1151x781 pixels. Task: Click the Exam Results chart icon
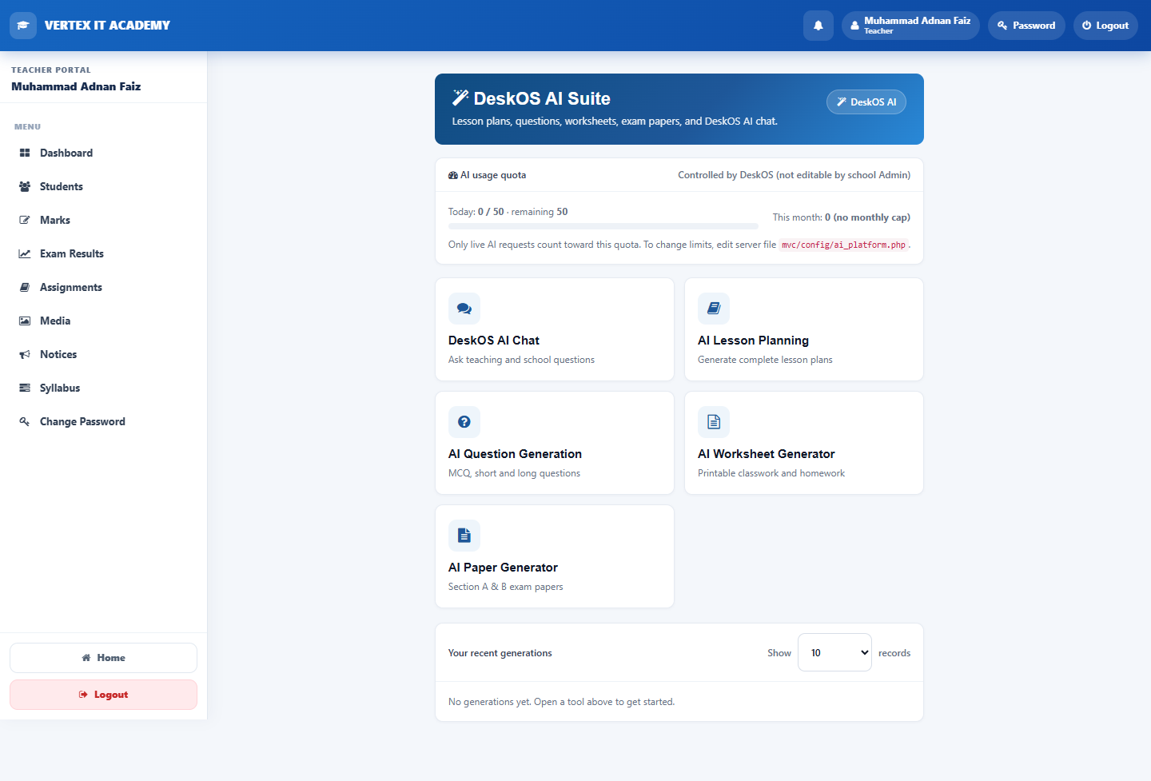pos(25,253)
